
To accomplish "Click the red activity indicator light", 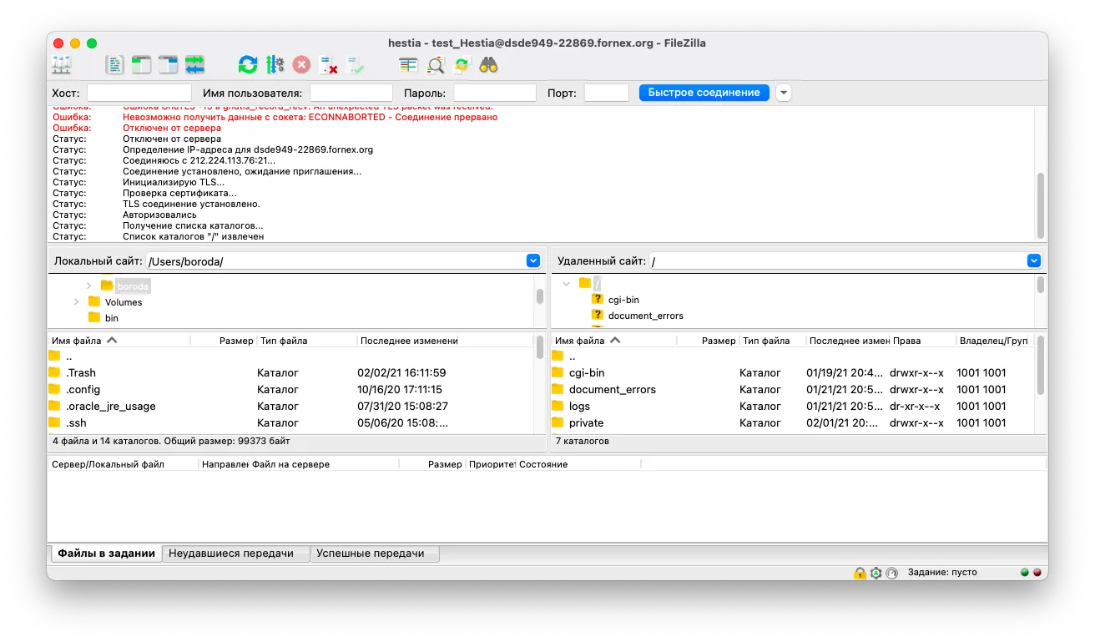I will [x=1037, y=573].
